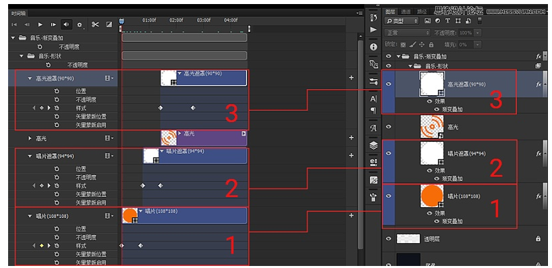Step forward to next frame
The width and height of the screenshot is (552, 268).
click(53, 25)
